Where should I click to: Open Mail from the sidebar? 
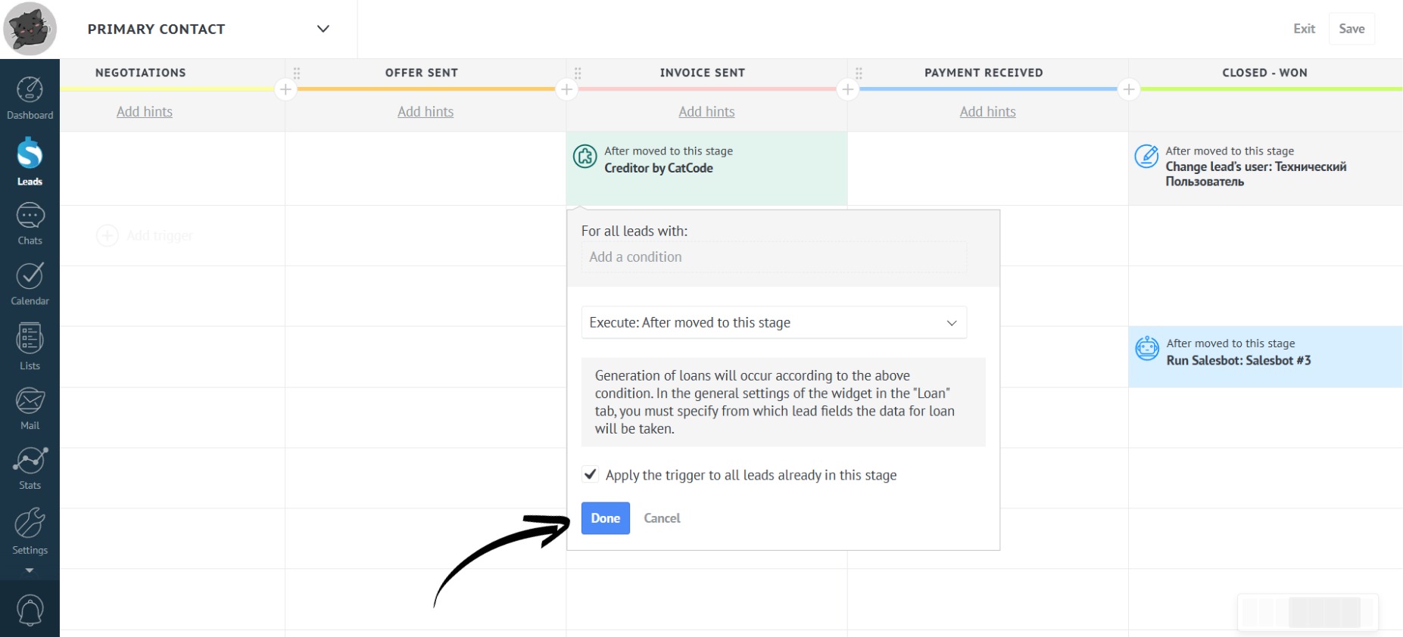click(30, 409)
